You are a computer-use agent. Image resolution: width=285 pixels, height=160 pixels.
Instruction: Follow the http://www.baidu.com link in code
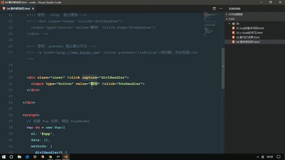tap(78, 52)
